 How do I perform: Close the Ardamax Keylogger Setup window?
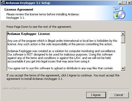pyautogui.click(x=129, y=3)
